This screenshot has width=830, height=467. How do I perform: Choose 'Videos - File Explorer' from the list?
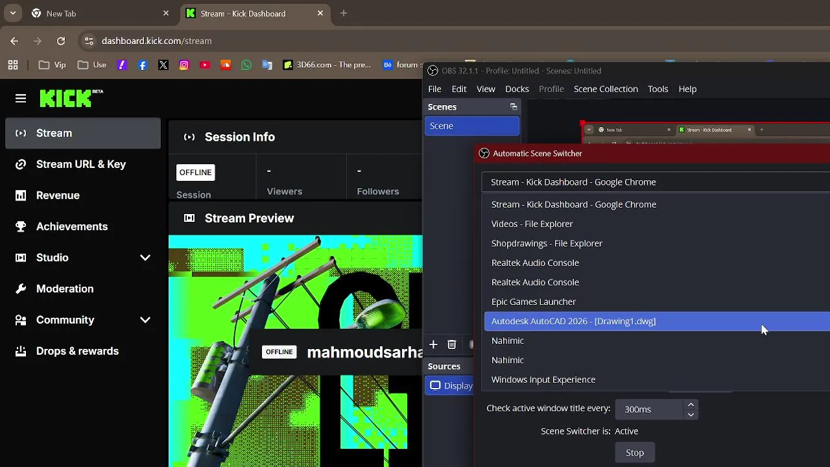657,224
